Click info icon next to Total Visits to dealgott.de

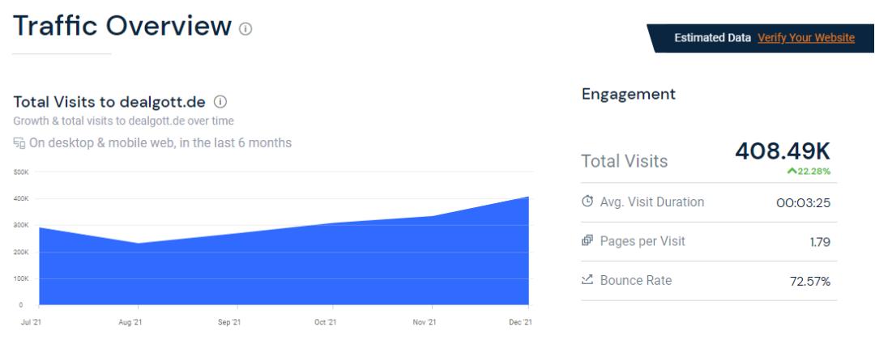tap(221, 104)
